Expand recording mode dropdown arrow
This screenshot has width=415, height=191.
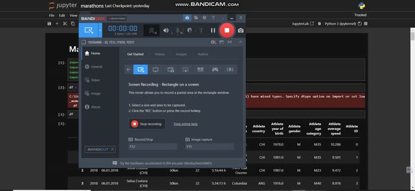[x=100, y=30]
